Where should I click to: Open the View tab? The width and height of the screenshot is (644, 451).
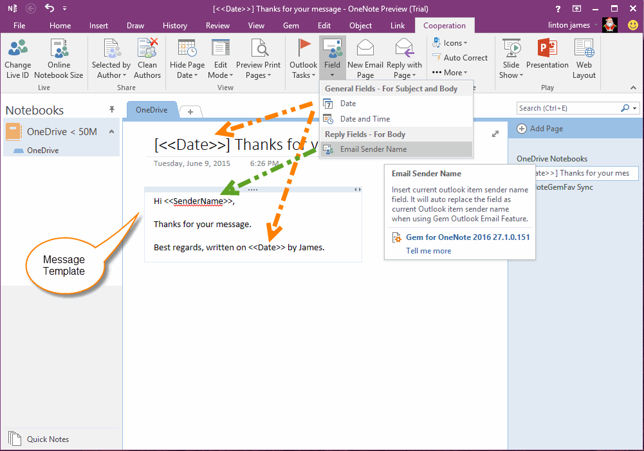pyautogui.click(x=256, y=26)
